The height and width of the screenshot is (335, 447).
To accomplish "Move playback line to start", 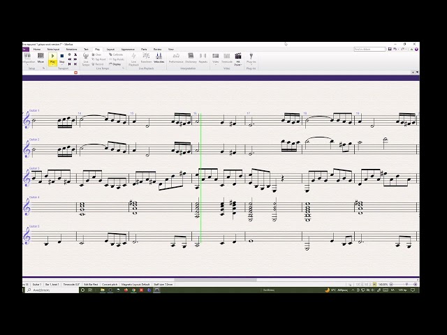I will coord(70,64).
